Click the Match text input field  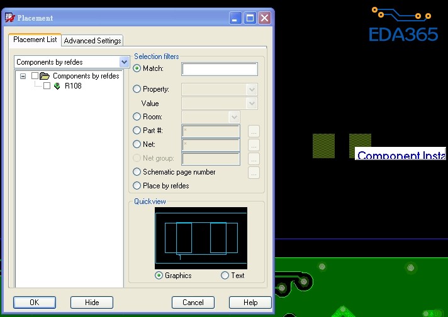click(x=220, y=69)
